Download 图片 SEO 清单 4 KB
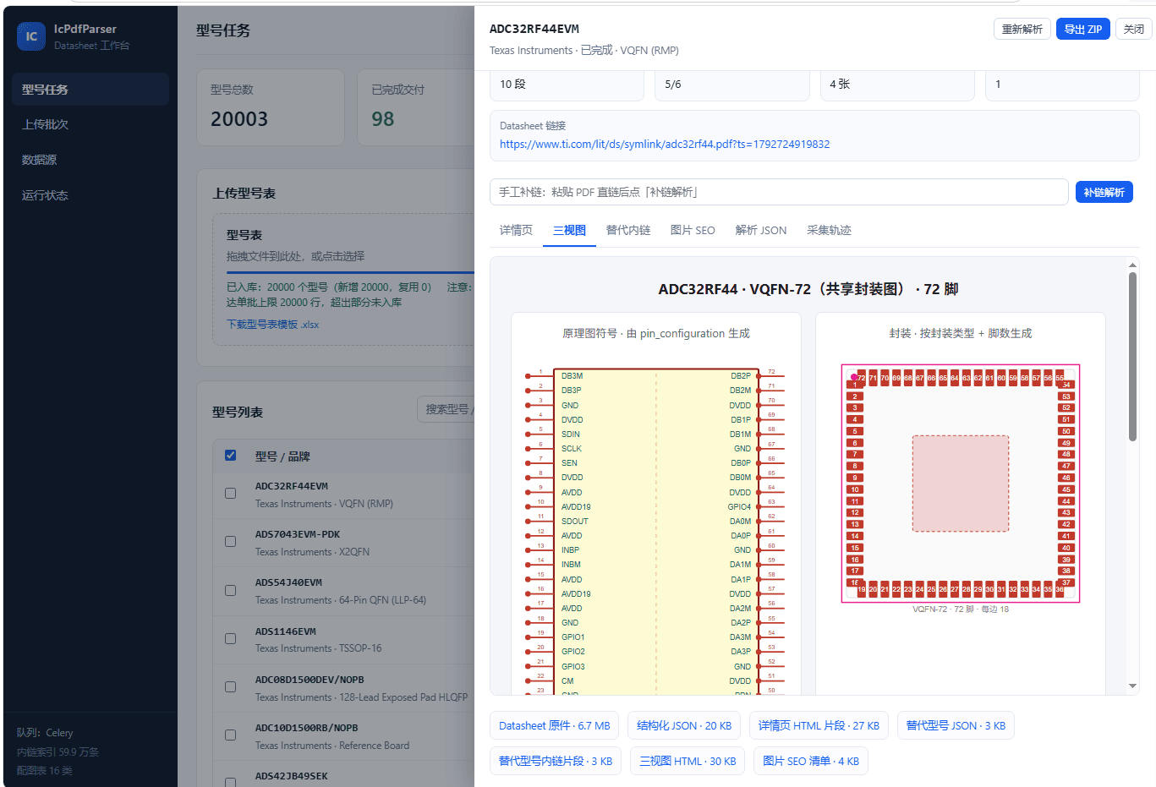Image resolution: width=1156 pixels, height=787 pixels. tap(811, 761)
